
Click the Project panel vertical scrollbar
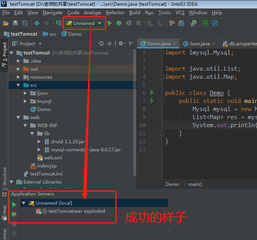tap(135, 113)
